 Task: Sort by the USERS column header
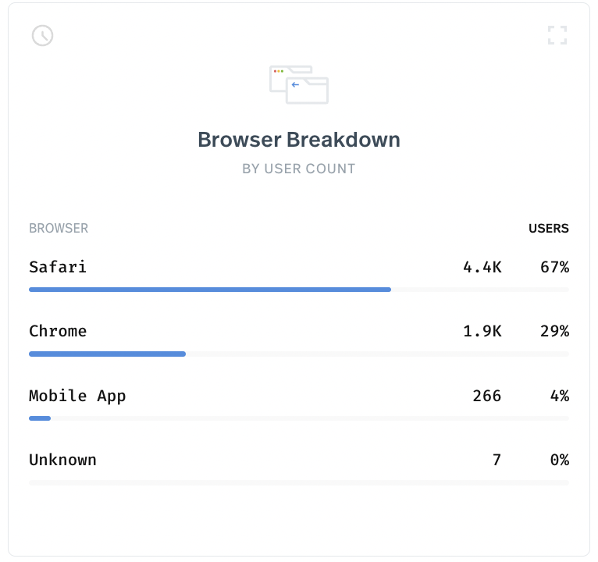[548, 228]
